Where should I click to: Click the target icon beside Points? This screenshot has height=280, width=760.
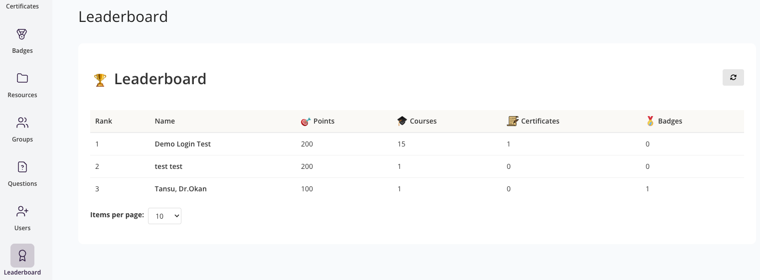[x=305, y=121]
